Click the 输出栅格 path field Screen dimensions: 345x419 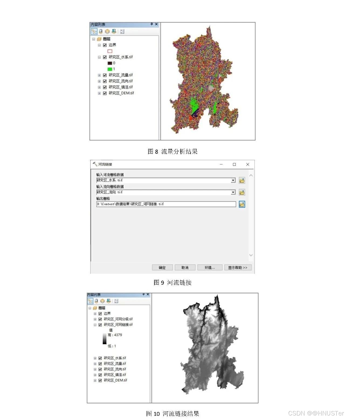tap(166, 204)
